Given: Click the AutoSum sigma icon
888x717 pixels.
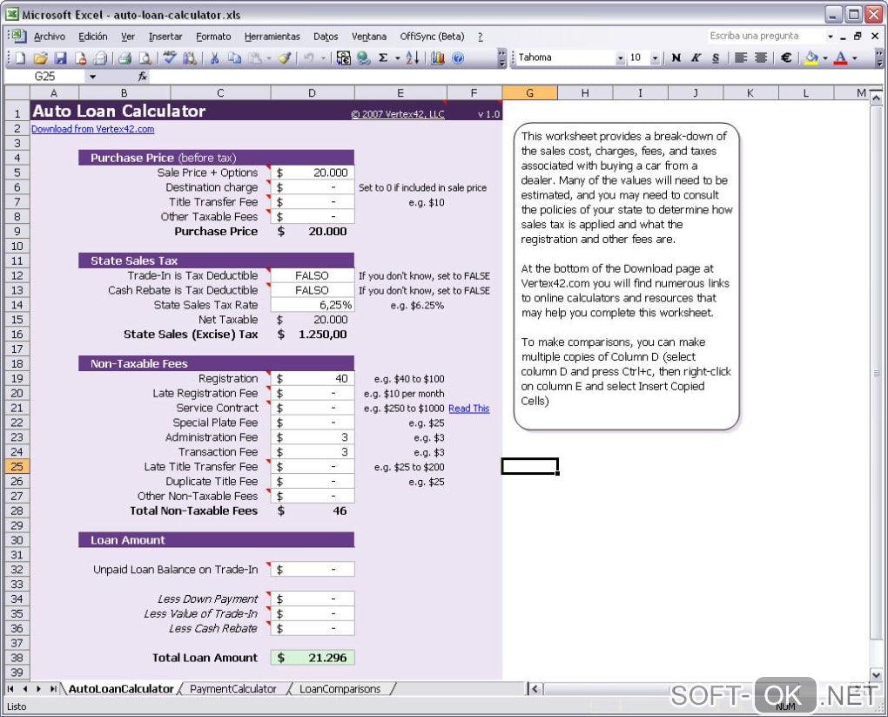Looking at the screenshot, I should point(383,57).
